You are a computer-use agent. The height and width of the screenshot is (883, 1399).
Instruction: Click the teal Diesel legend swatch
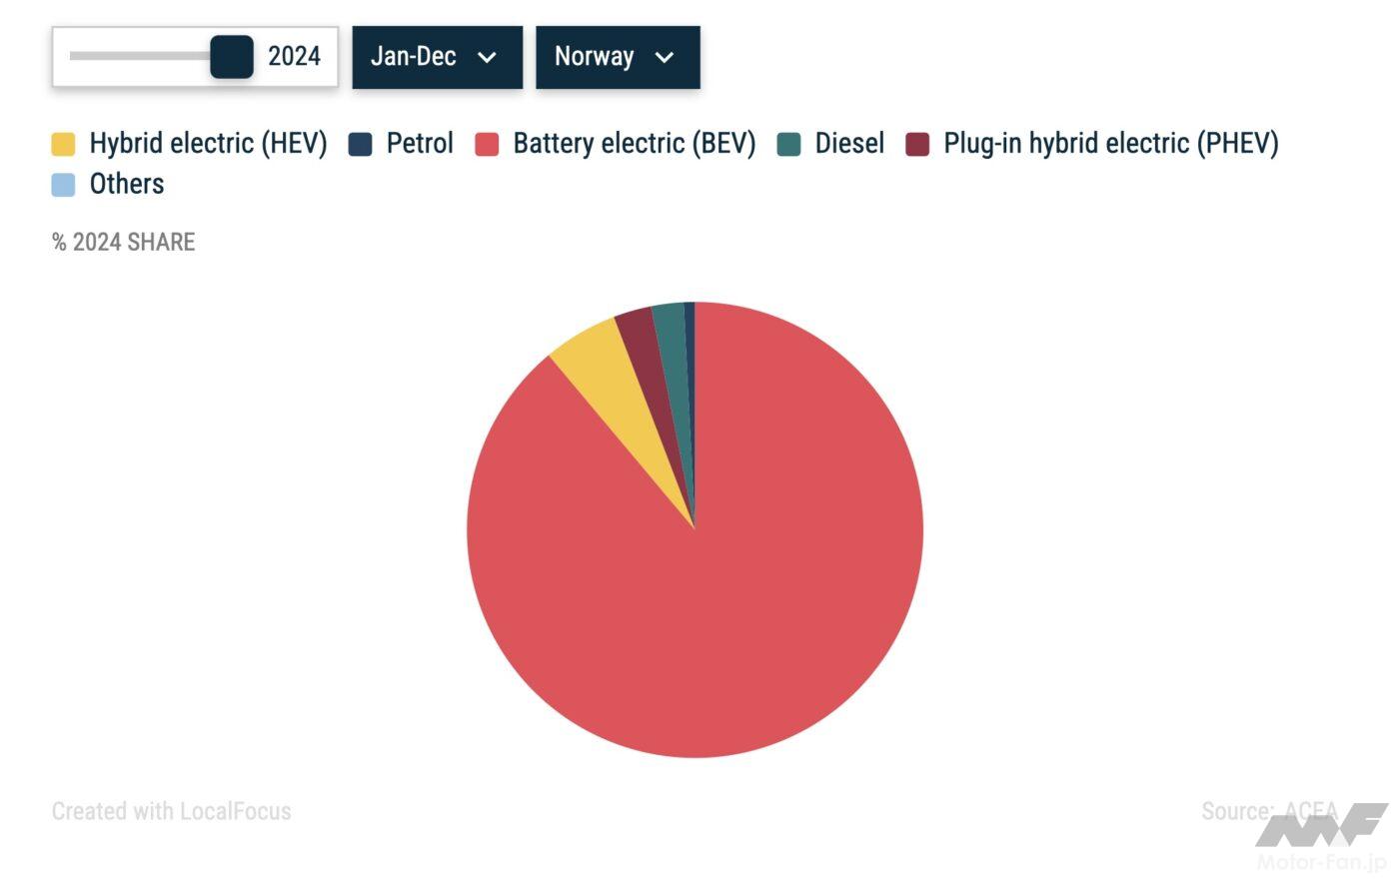pos(788,144)
